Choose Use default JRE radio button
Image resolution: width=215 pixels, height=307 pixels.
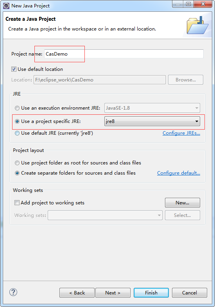(17, 133)
